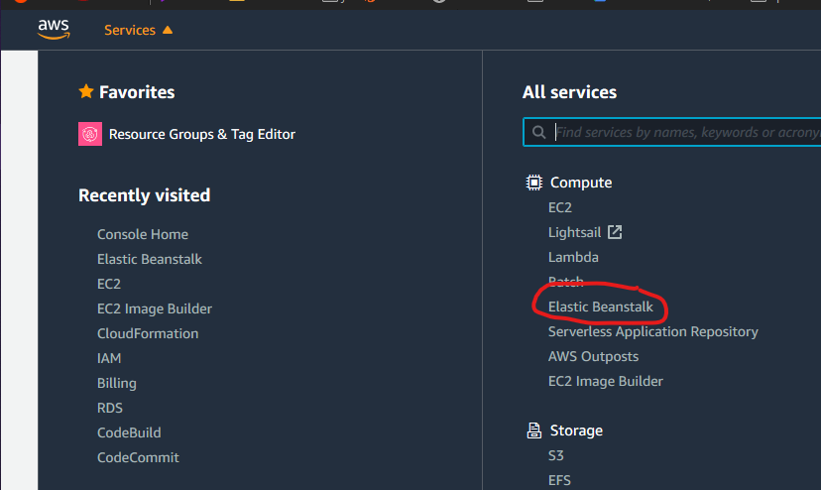The height and width of the screenshot is (490, 821).
Task: Click the search magnifier icon
Action: click(x=538, y=132)
